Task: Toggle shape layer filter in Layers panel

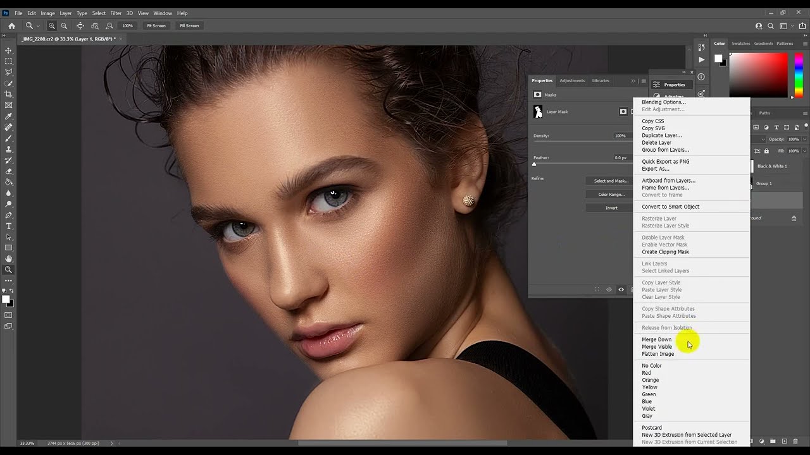Action: [785, 128]
